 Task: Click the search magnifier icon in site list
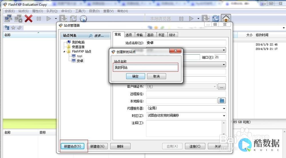tap(90, 36)
